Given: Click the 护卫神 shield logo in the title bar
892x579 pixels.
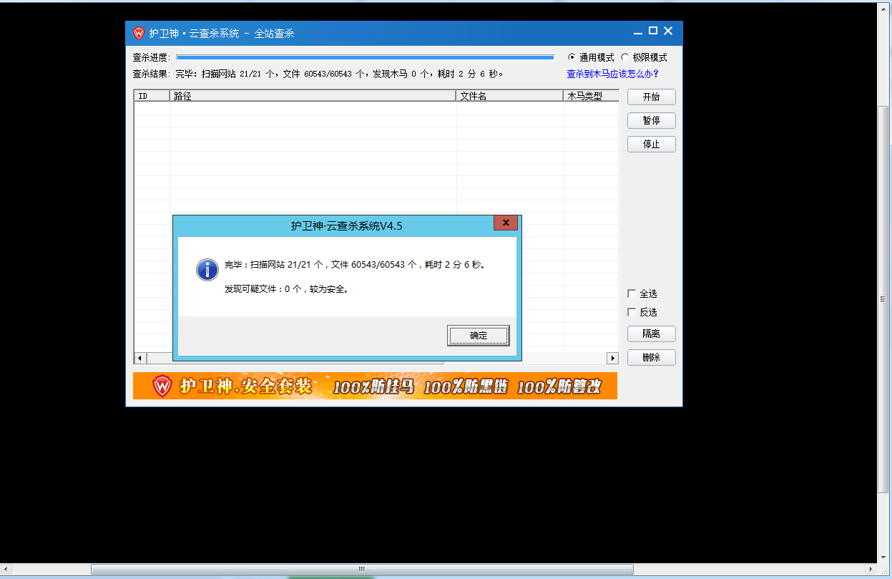Looking at the screenshot, I should click(139, 34).
